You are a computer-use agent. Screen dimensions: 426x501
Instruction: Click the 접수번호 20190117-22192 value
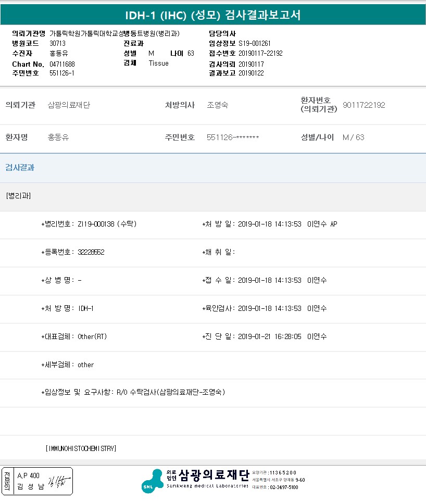260,53
